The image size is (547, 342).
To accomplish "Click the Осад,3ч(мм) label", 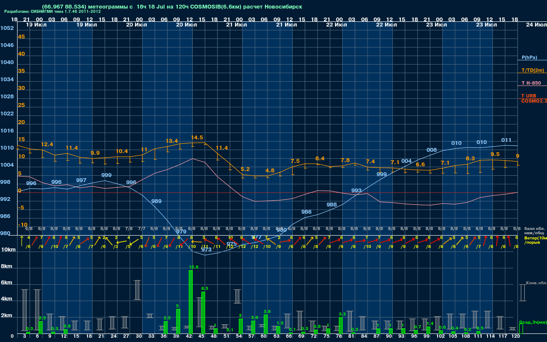I will pyautogui.click(x=532, y=322).
